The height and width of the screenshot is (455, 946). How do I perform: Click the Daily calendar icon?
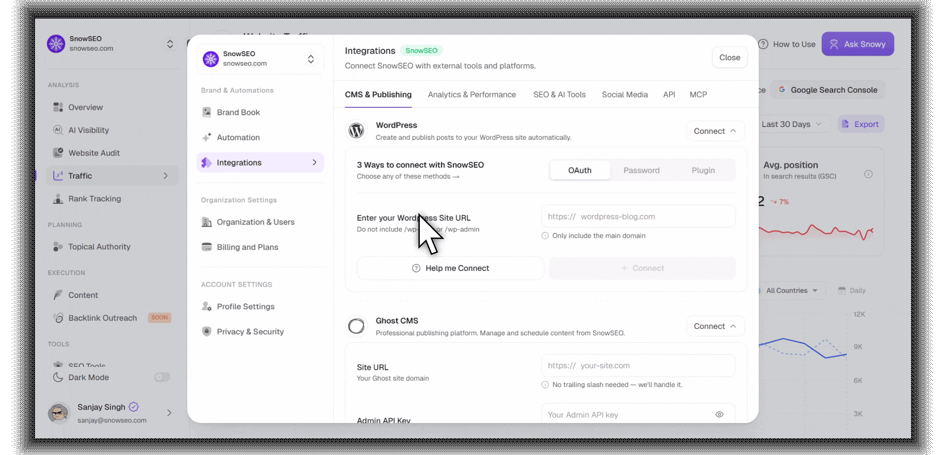coord(842,291)
